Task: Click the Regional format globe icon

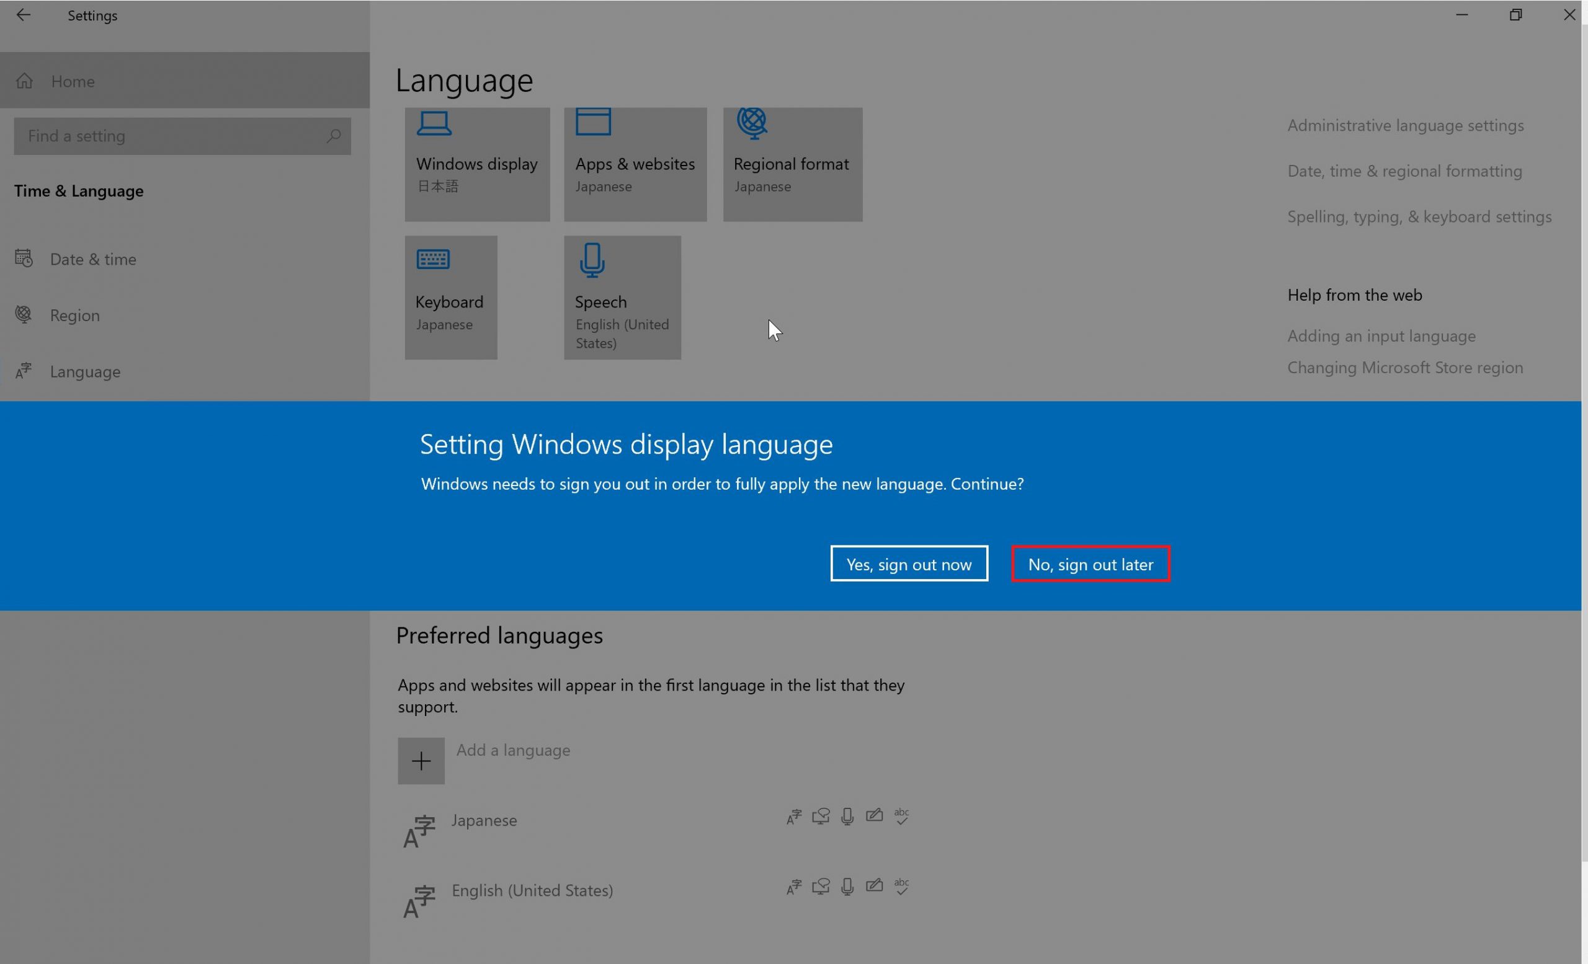Action: (752, 120)
